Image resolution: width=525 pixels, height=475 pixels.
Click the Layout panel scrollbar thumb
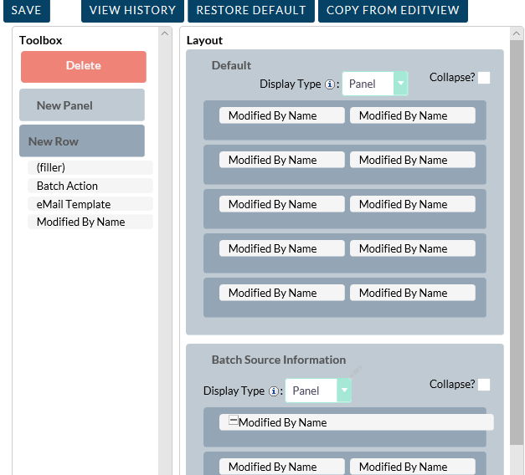517,243
